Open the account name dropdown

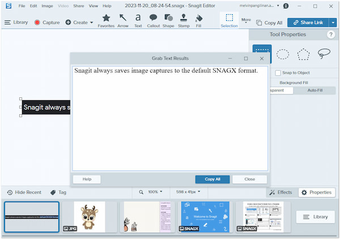pos(278,6)
